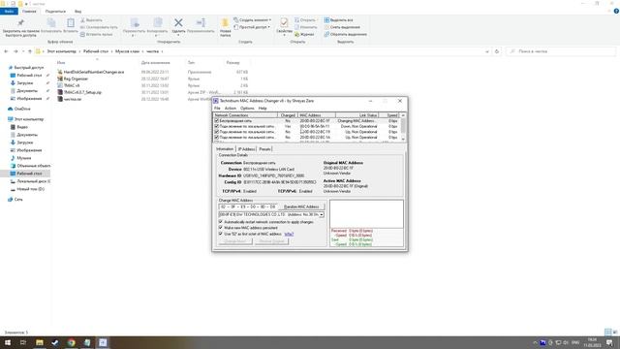Image resolution: width=620 pixels, height=349 pixels.
Task: Open Downloads in Quick Access sidebar
Action: click(25, 83)
